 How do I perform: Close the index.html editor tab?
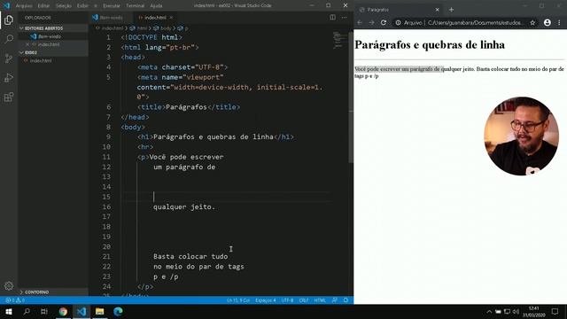(x=171, y=18)
